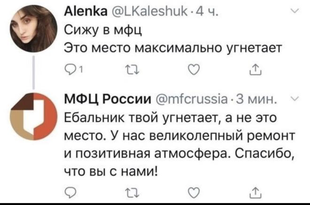Screen dimensions: 310x205
Task: Open dropdown chevron on МФЦ России tweet
Action: pos(295,98)
